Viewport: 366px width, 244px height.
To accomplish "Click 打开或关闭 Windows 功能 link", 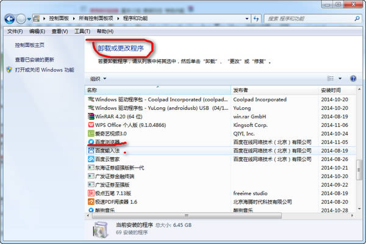I will tap(45, 70).
